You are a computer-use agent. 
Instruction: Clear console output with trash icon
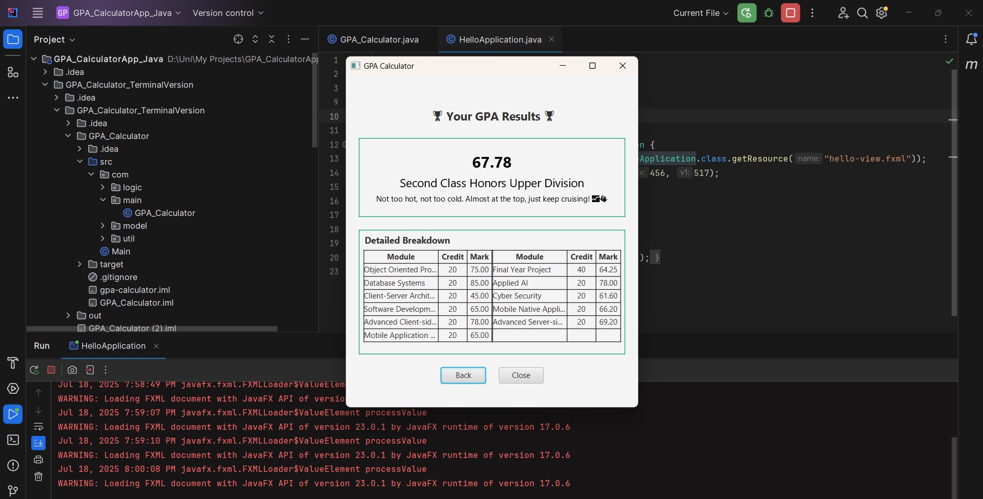point(38,477)
